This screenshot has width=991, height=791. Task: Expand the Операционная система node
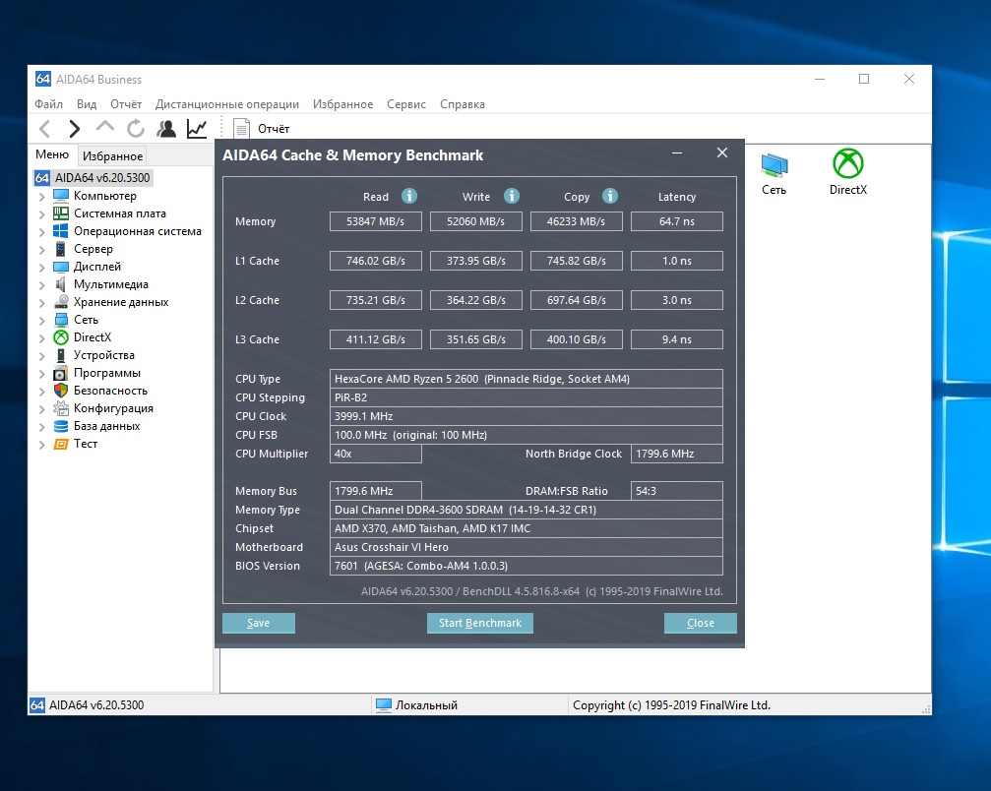pos(41,232)
